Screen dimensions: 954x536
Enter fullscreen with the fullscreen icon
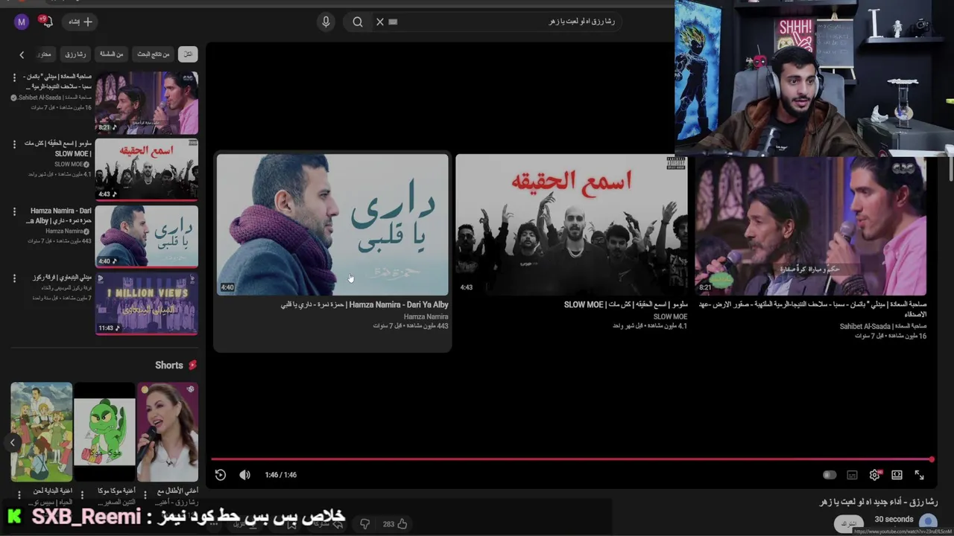tap(919, 475)
